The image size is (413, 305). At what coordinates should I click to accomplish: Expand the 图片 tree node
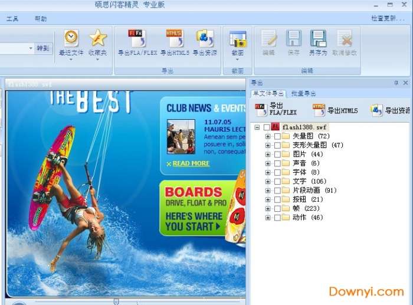(x=268, y=155)
